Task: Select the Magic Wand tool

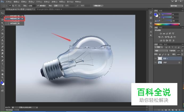Action: (x=2, y=23)
